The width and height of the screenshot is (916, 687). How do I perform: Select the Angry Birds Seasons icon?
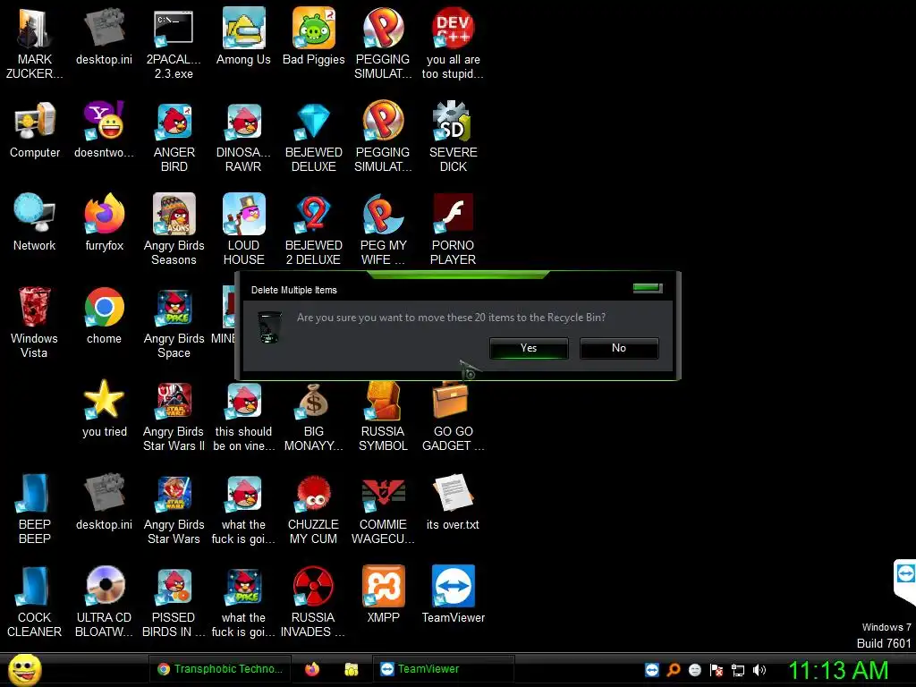(174, 230)
